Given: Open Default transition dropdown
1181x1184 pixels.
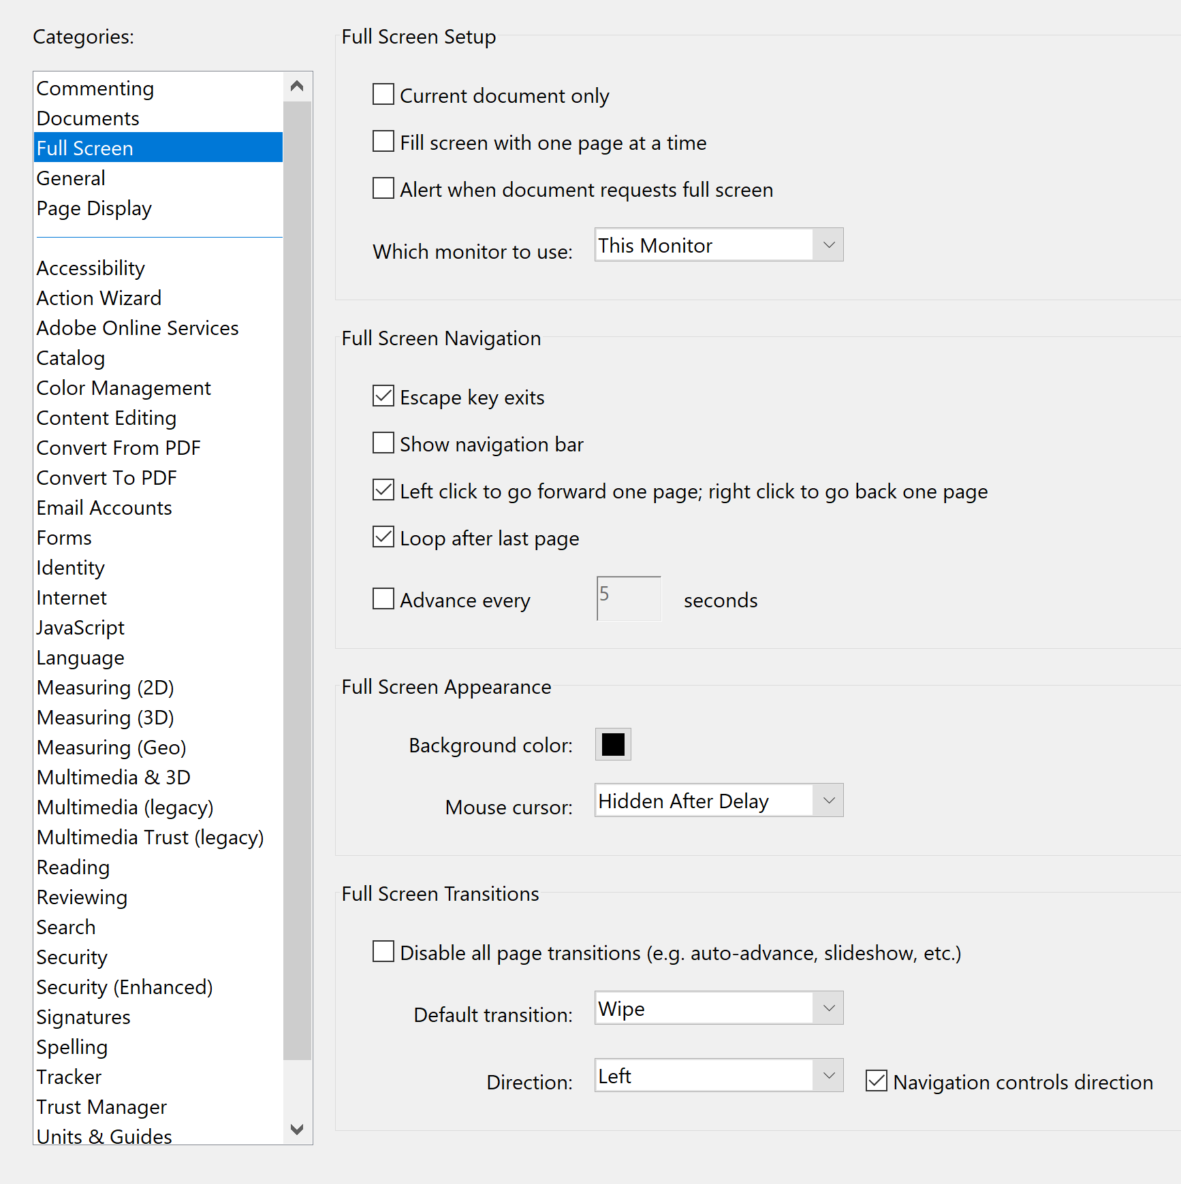Looking at the screenshot, I should pyautogui.click(x=719, y=1008).
